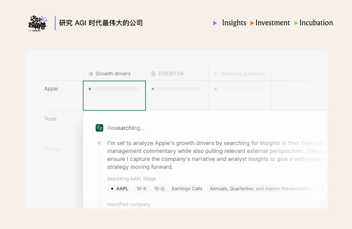Toggle the faded dot under Revenue guidance
This screenshot has width=352, height=229.
click(215, 88)
